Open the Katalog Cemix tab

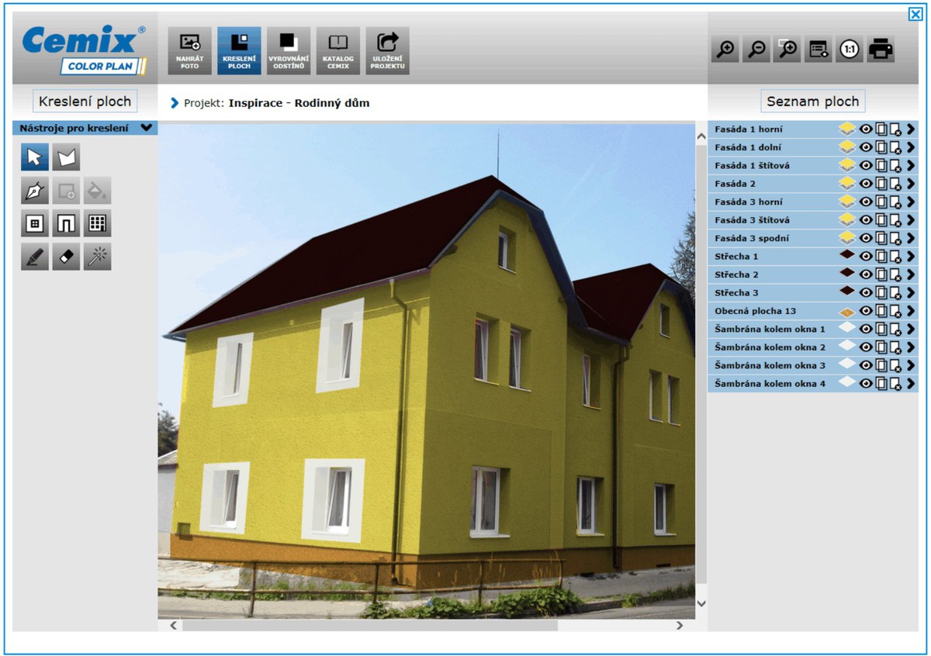338,50
